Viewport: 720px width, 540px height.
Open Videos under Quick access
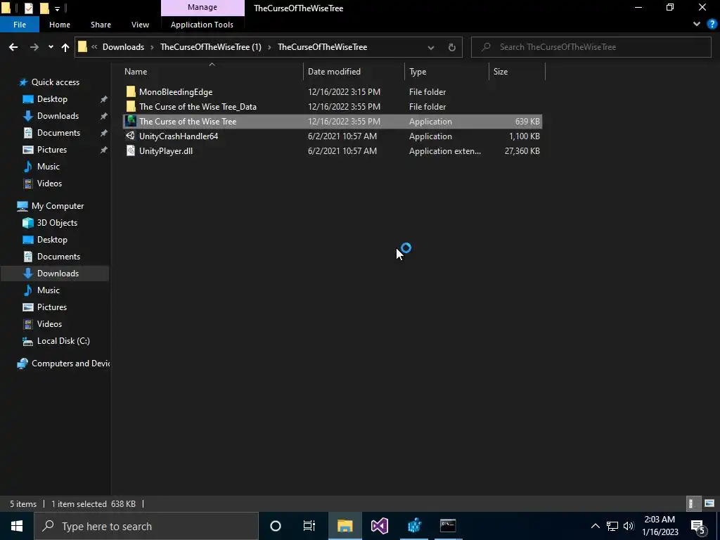coord(49,184)
